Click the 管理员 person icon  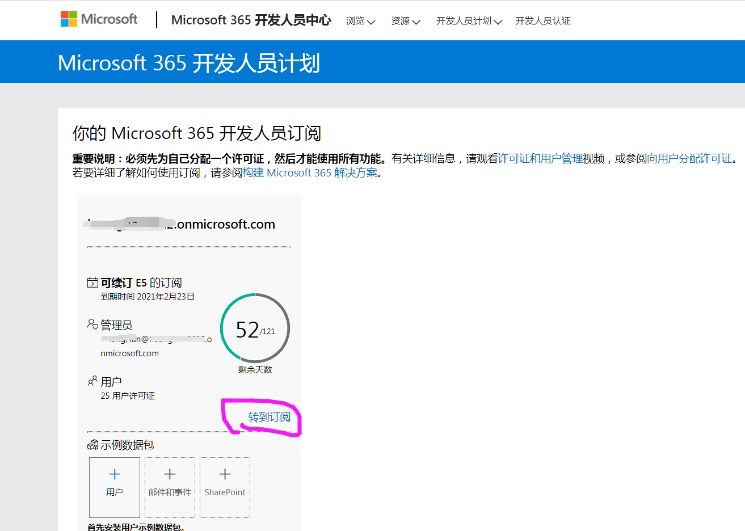click(x=92, y=324)
